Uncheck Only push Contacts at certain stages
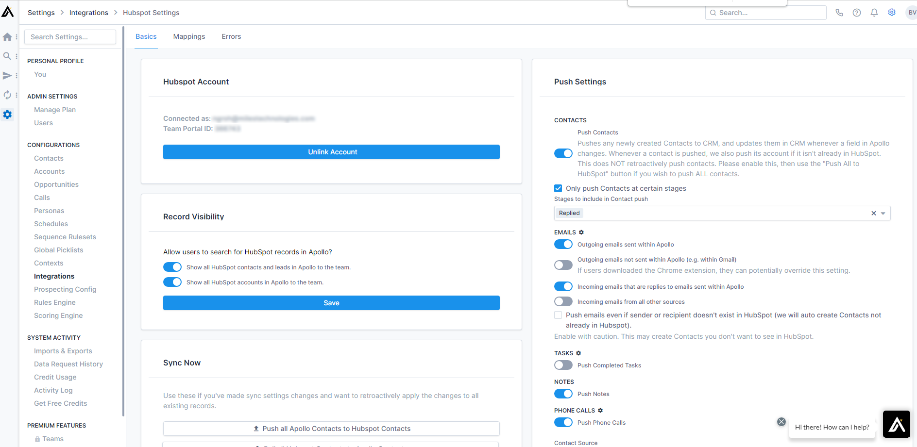 [558, 188]
